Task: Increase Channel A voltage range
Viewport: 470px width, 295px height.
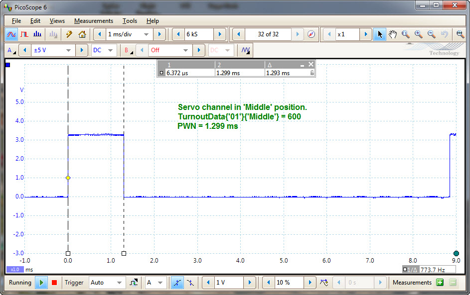Action: [x=82, y=50]
